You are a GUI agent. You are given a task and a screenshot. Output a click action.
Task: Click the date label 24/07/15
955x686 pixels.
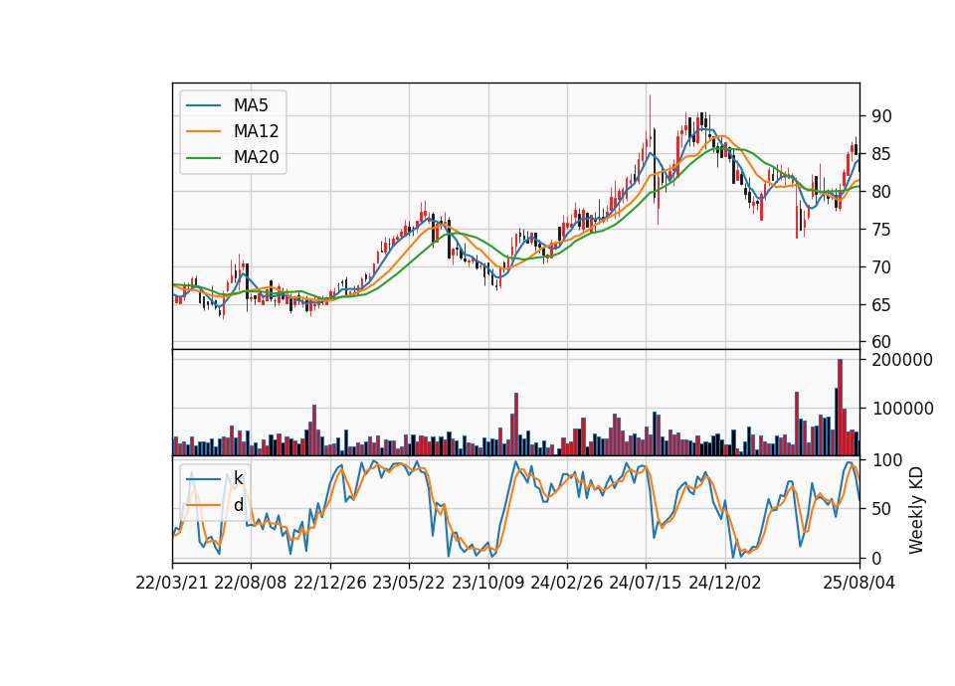646,583
